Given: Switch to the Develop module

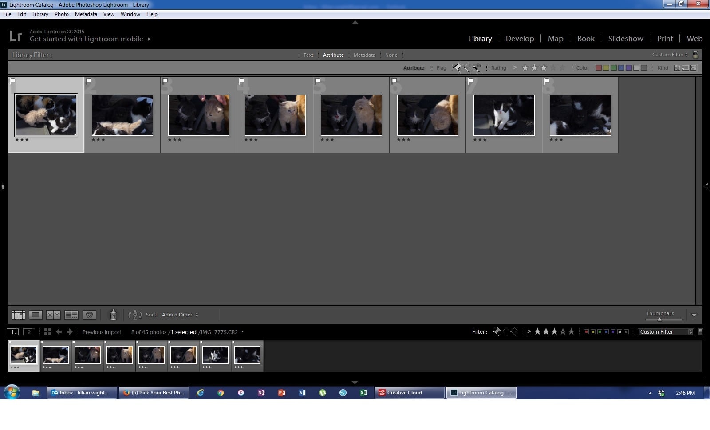Looking at the screenshot, I should point(520,39).
